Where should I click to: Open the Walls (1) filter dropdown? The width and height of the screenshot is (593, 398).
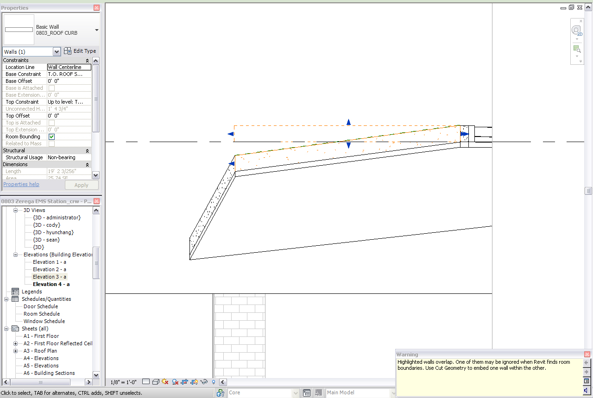point(57,52)
